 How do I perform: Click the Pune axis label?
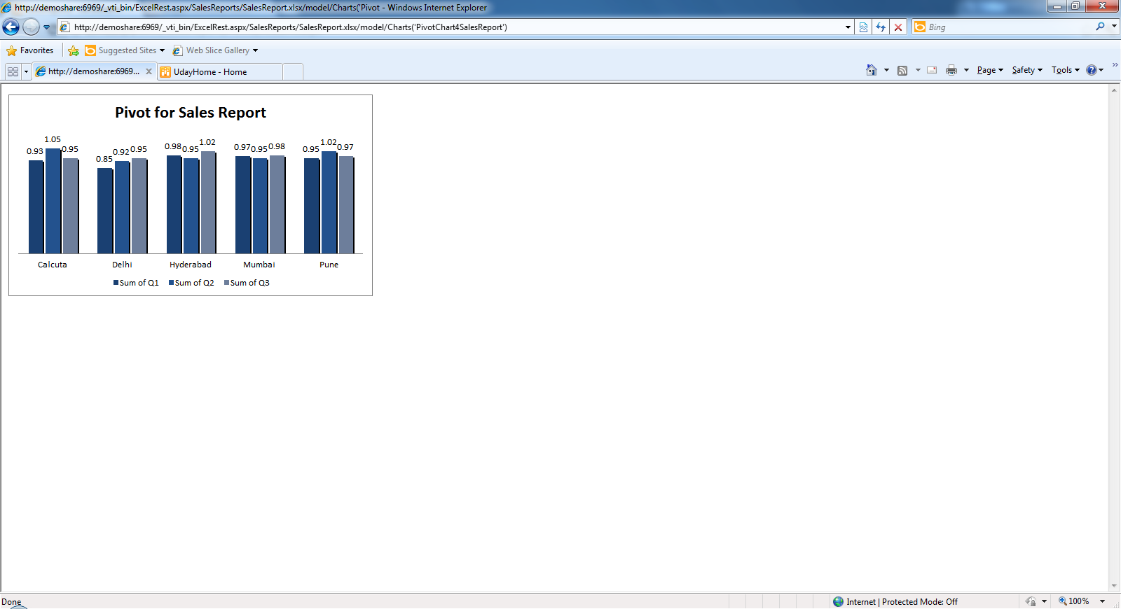point(329,265)
